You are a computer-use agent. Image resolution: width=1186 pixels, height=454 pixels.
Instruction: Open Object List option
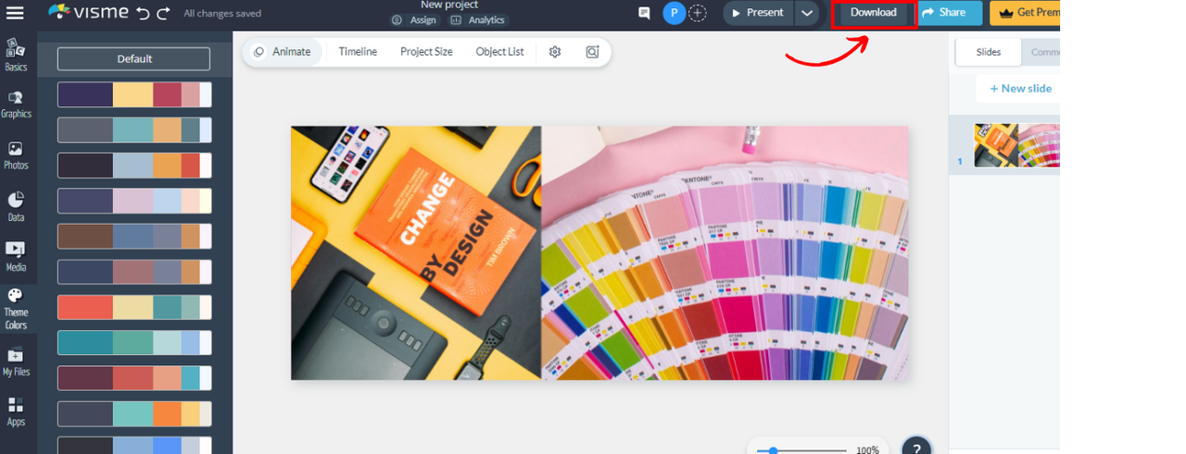pos(499,52)
